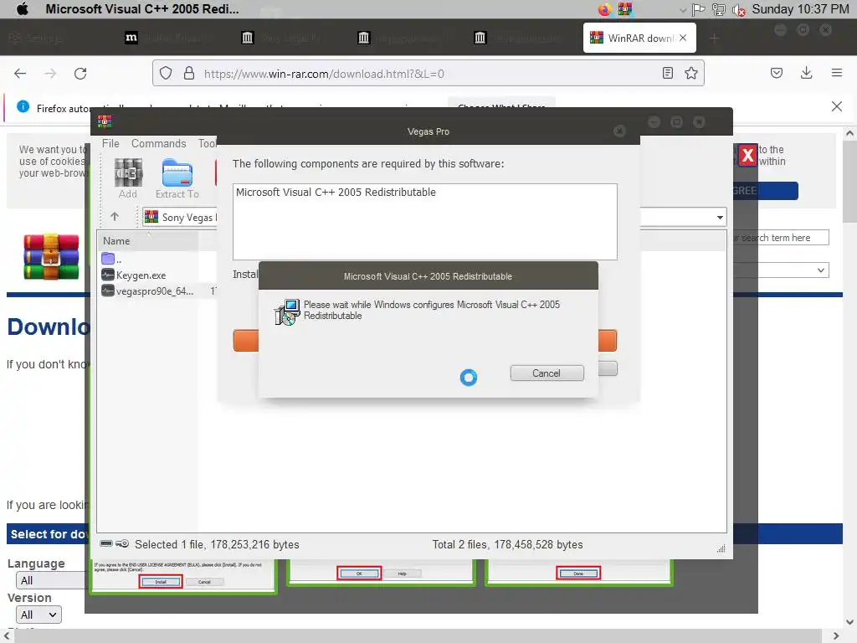Click Extract To in WinRAR toolbar
The image size is (857, 643).
click(177, 178)
